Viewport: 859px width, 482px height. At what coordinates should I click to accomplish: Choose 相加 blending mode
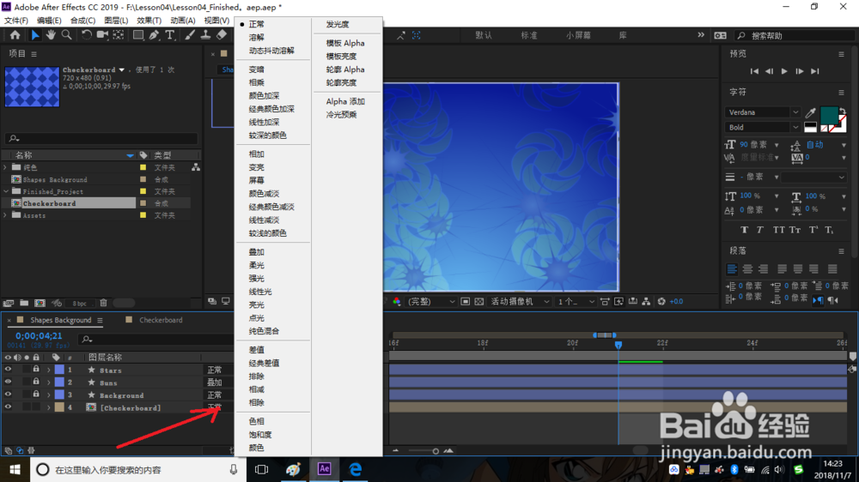pyautogui.click(x=256, y=154)
